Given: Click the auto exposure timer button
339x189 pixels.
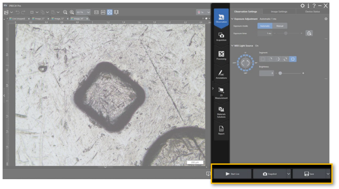Looking at the screenshot, I should pyautogui.click(x=309, y=33).
